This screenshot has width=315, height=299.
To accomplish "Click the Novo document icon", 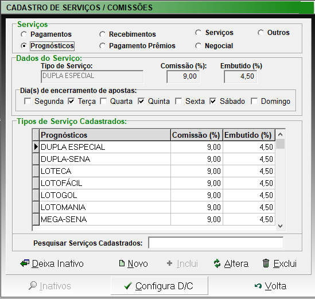I will pyautogui.click(x=122, y=263).
